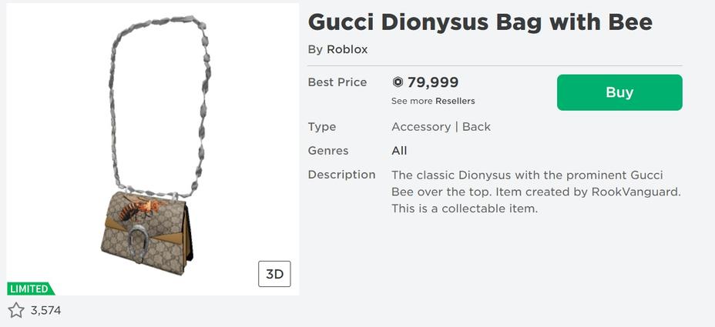Click the Robux currency icon beside the price
The height and width of the screenshot is (327, 715).
398,82
